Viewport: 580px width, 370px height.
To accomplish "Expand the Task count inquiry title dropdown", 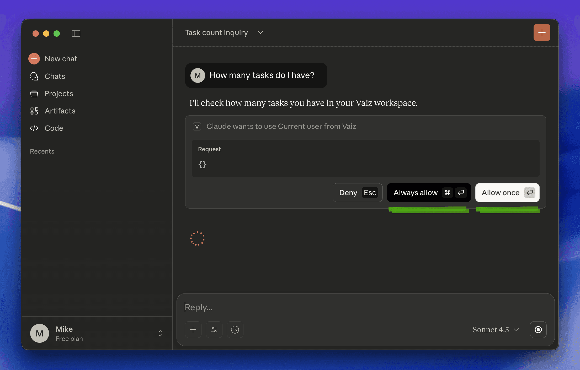I will [260, 32].
